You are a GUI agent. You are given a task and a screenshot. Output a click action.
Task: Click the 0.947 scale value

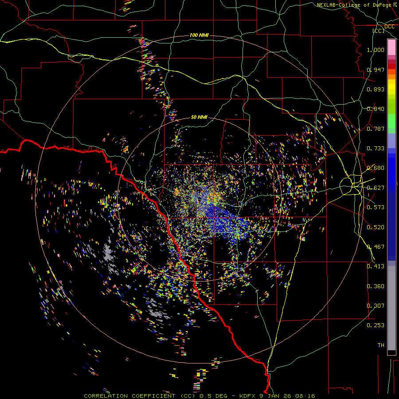376,70
